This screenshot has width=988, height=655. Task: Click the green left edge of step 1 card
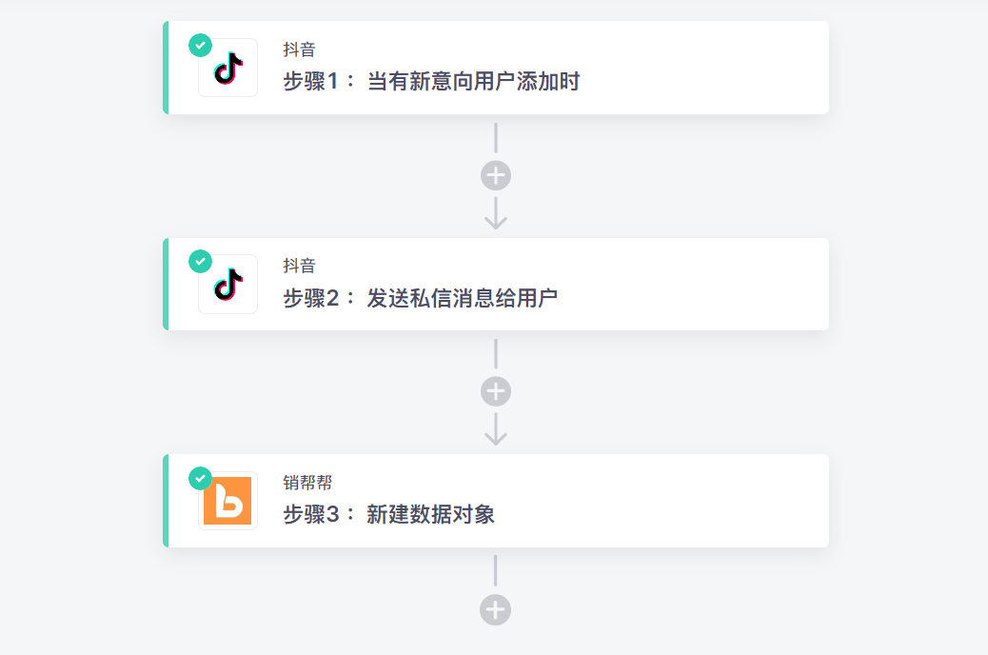pyautogui.click(x=166, y=68)
